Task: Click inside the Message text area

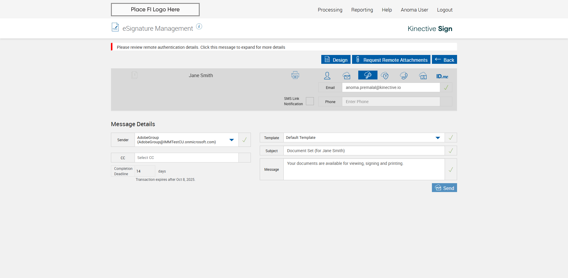Action: tap(364, 170)
